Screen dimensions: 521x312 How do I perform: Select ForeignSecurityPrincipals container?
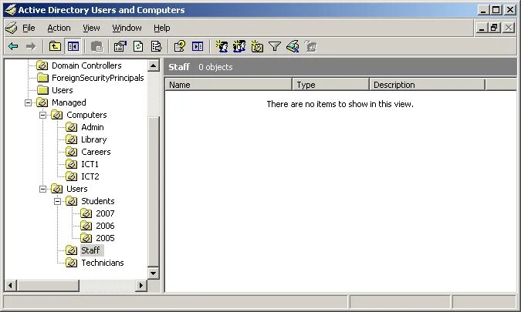tap(98, 78)
